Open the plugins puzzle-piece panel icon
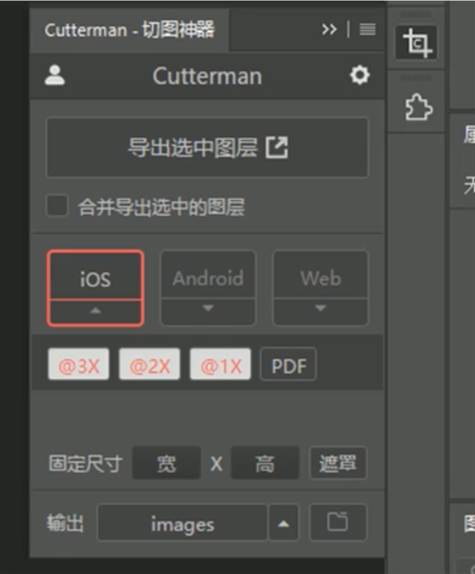 (x=419, y=107)
